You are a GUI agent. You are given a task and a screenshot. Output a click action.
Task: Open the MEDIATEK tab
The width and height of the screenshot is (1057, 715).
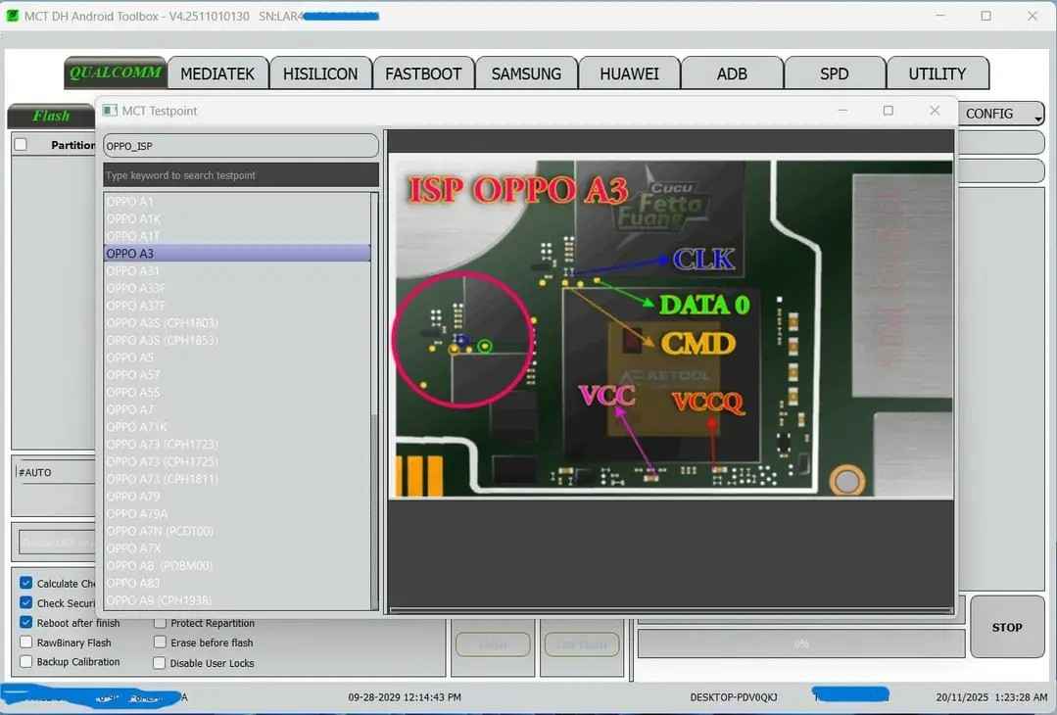click(217, 73)
